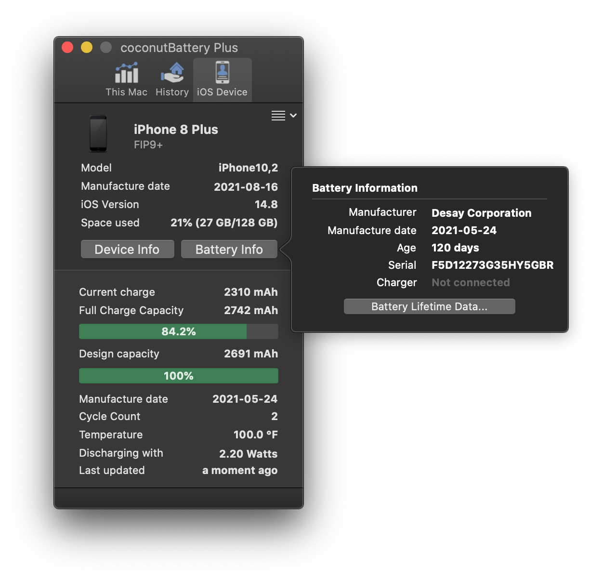Image resolution: width=603 pixels, height=580 pixels.
Task: Minimize the coconutBattery window with yellow button
Action: click(x=87, y=47)
